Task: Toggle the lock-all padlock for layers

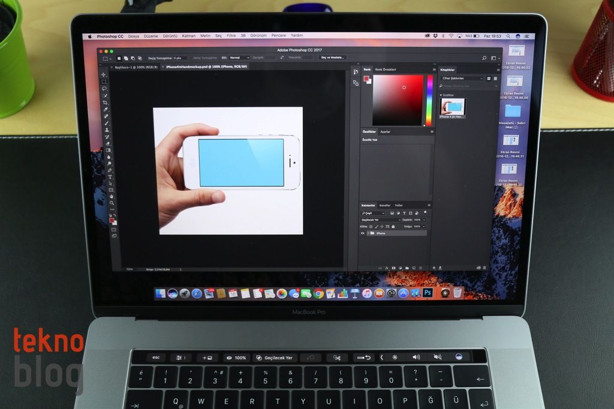Action: 393,226
